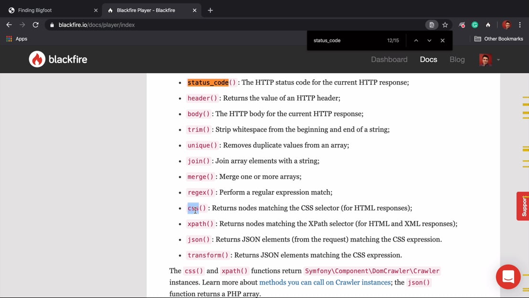Select the Blackfire Player tab
Screen dimensions: 529x298
tap(151, 11)
